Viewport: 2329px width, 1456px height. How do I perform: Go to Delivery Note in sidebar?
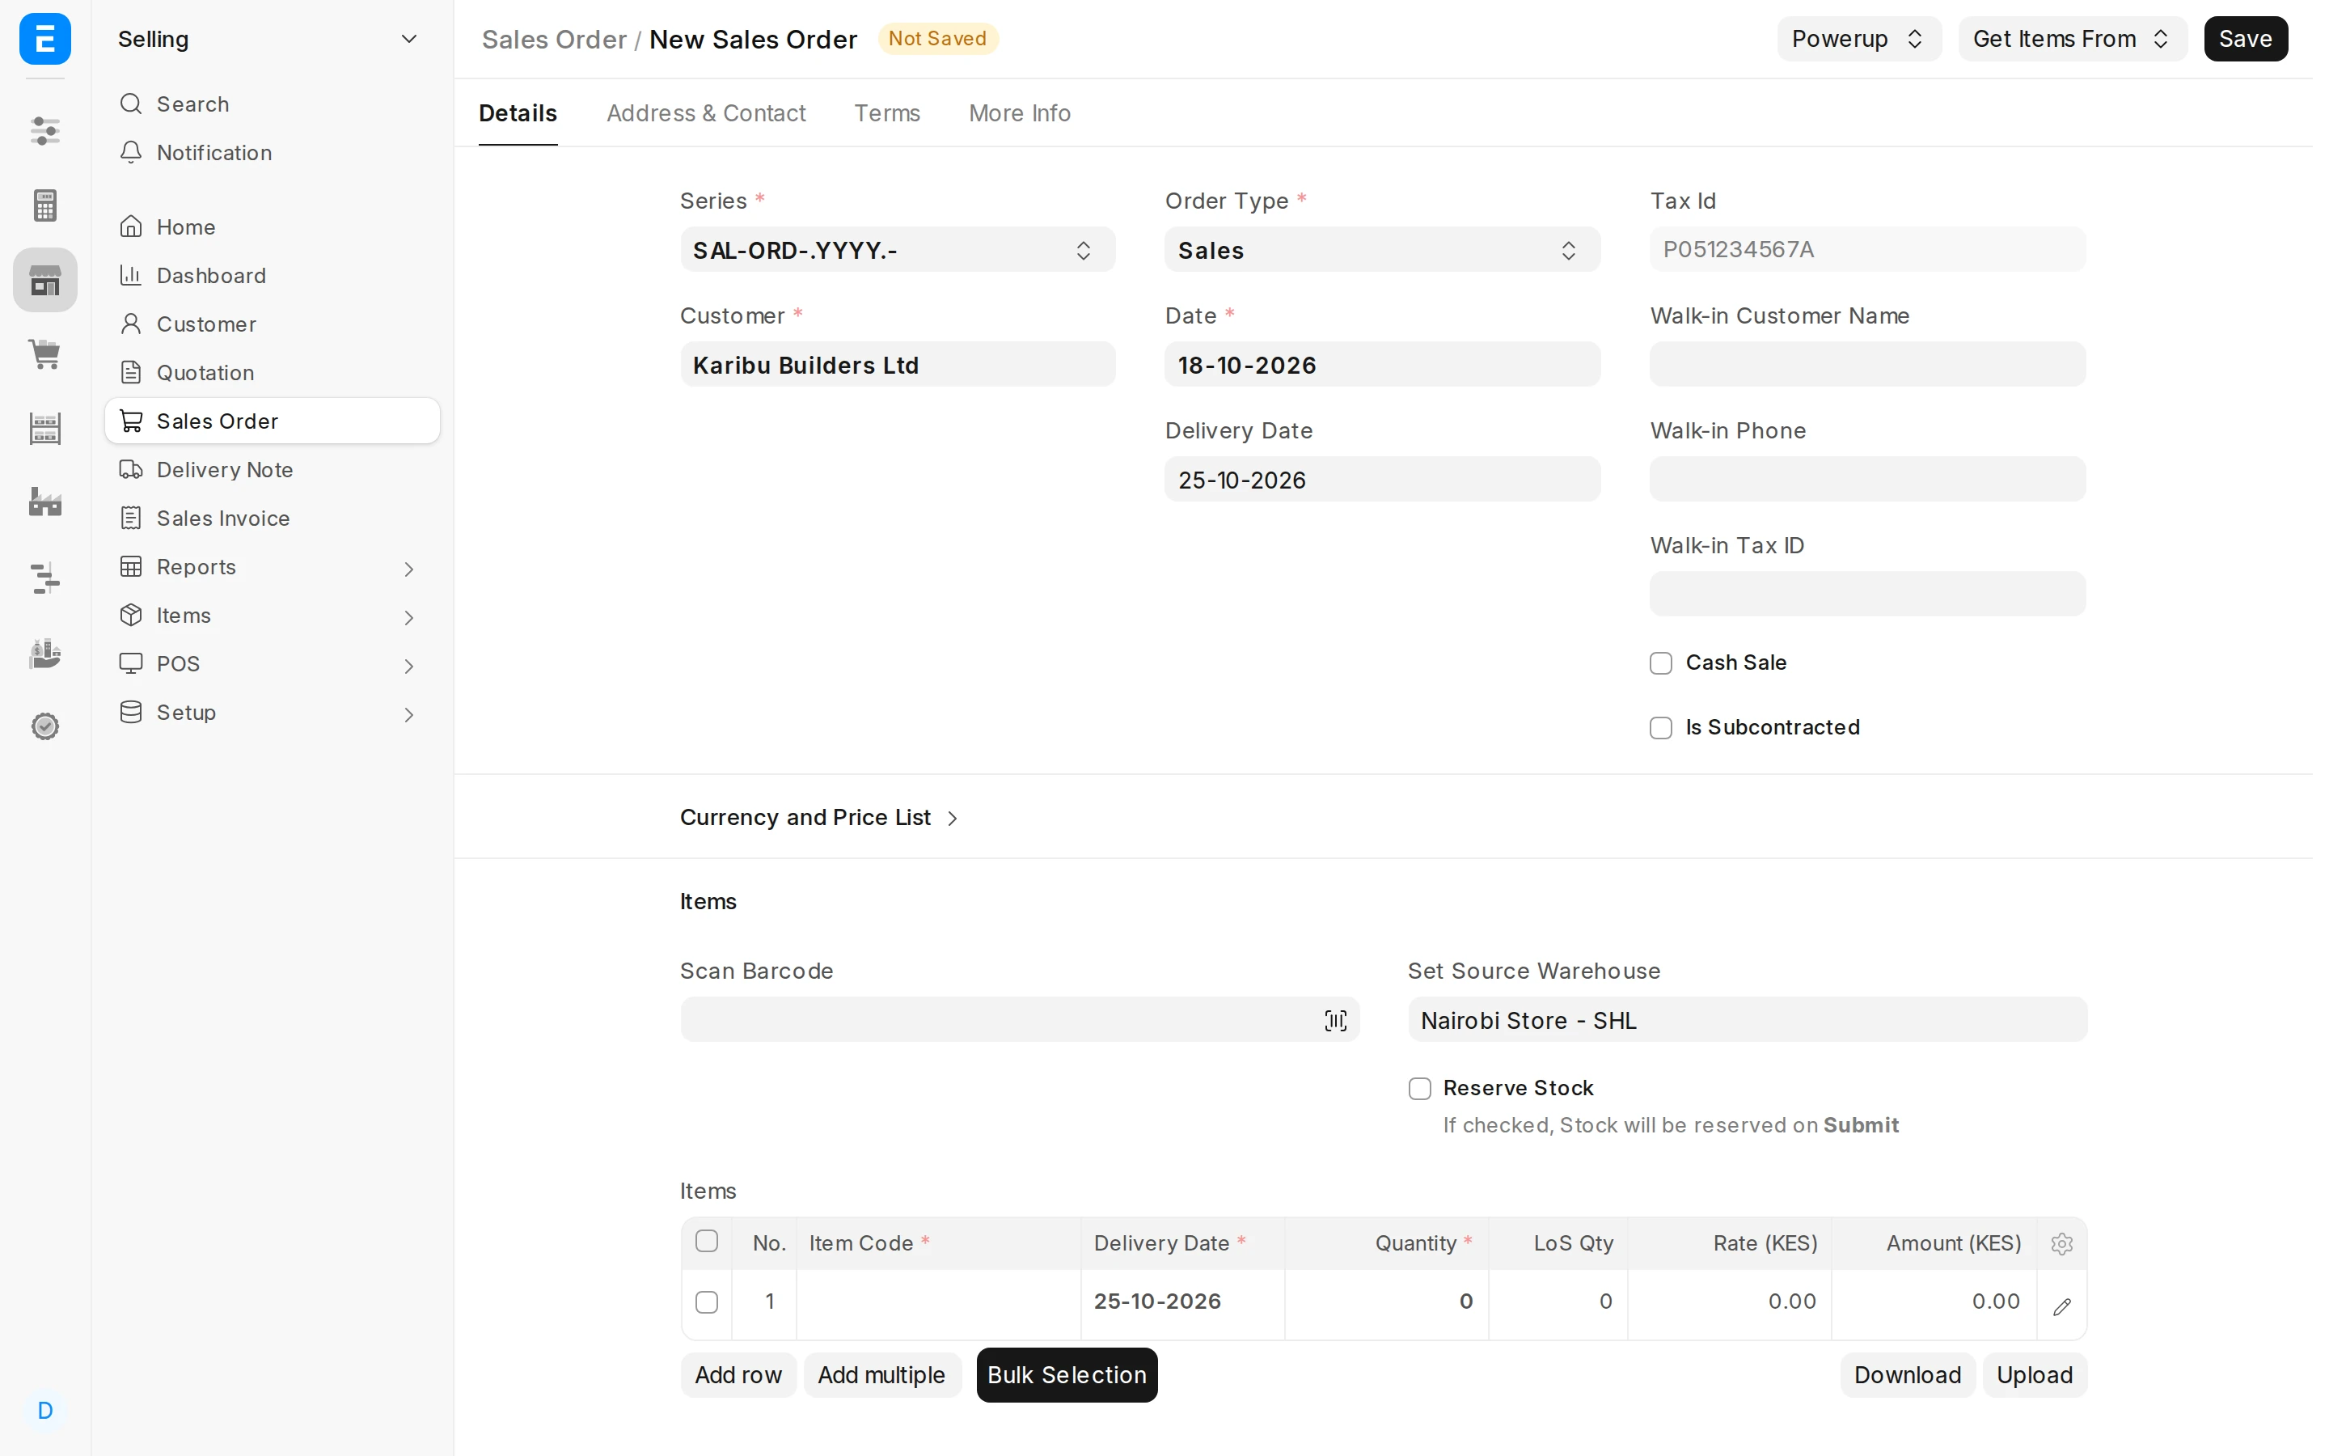click(272, 470)
